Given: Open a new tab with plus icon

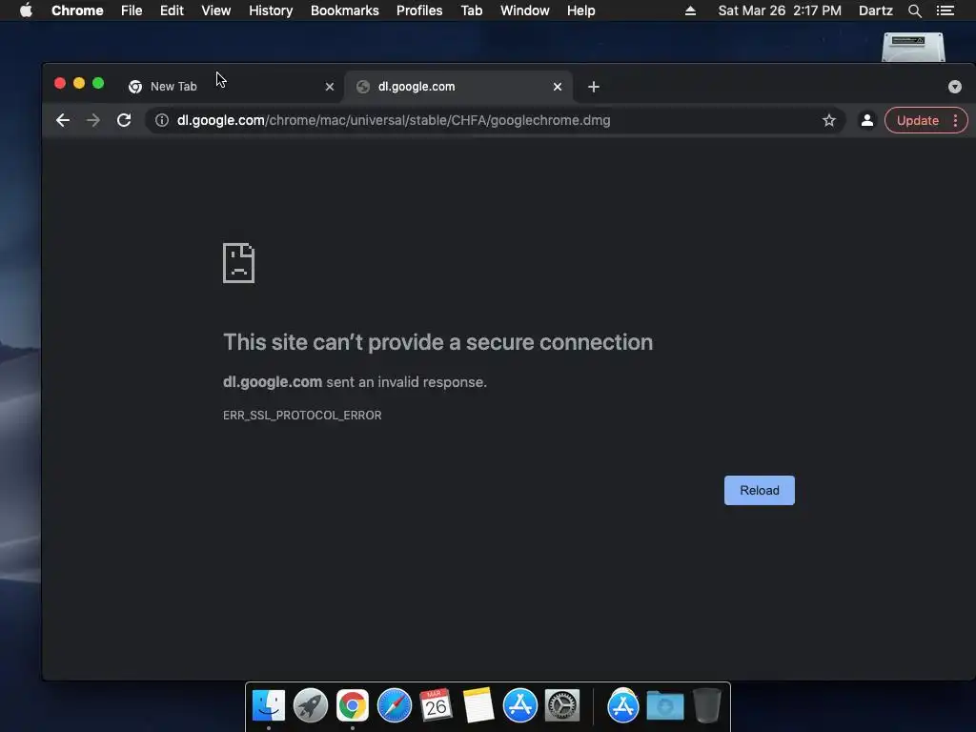Looking at the screenshot, I should coord(593,87).
